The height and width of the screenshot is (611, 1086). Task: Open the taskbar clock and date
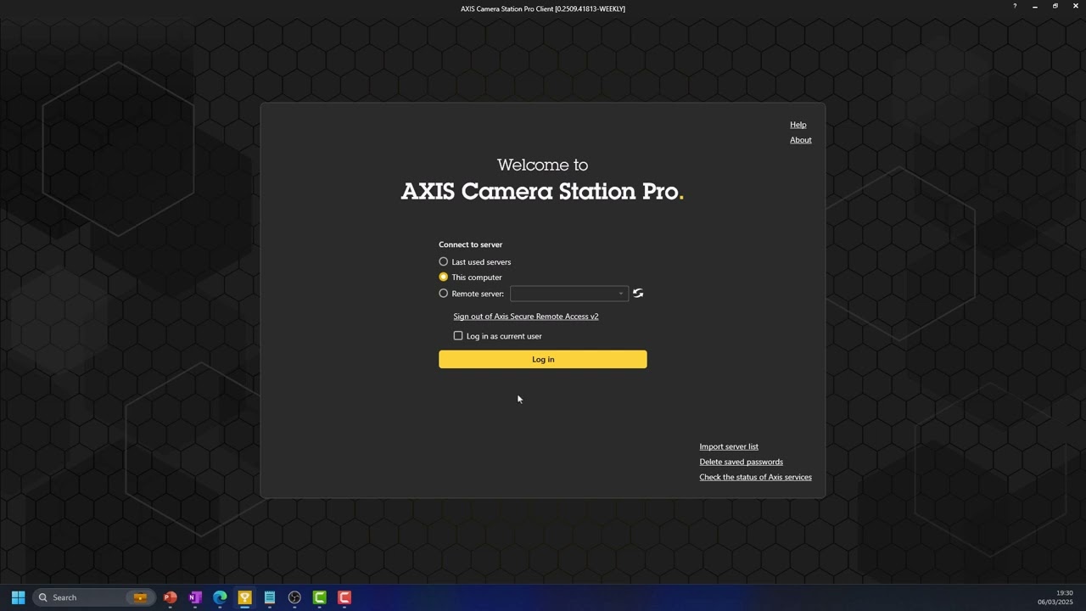tap(1055, 597)
